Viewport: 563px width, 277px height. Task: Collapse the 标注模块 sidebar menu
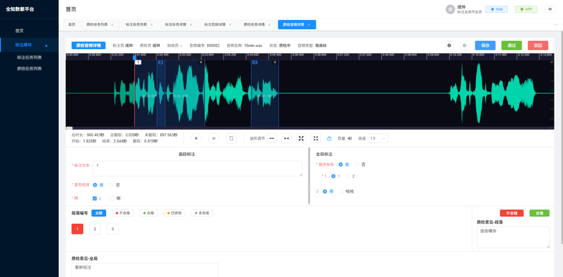[29, 45]
